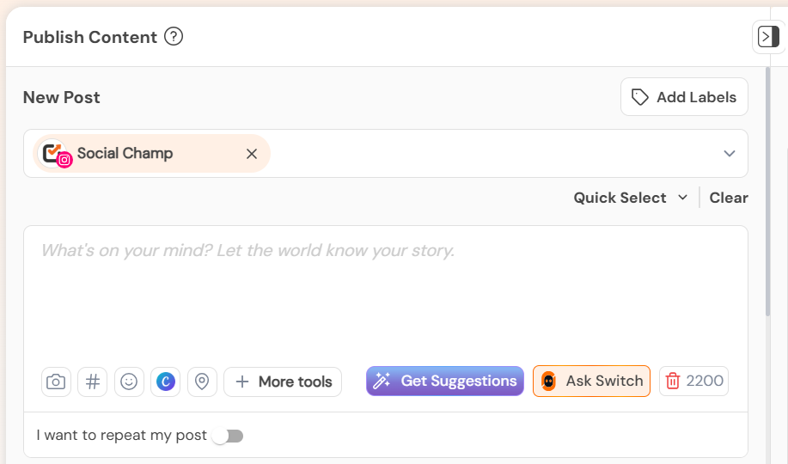Open the hashtag manager icon
The image size is (788, 464).
pyautogui.click(x=93, y=382)
